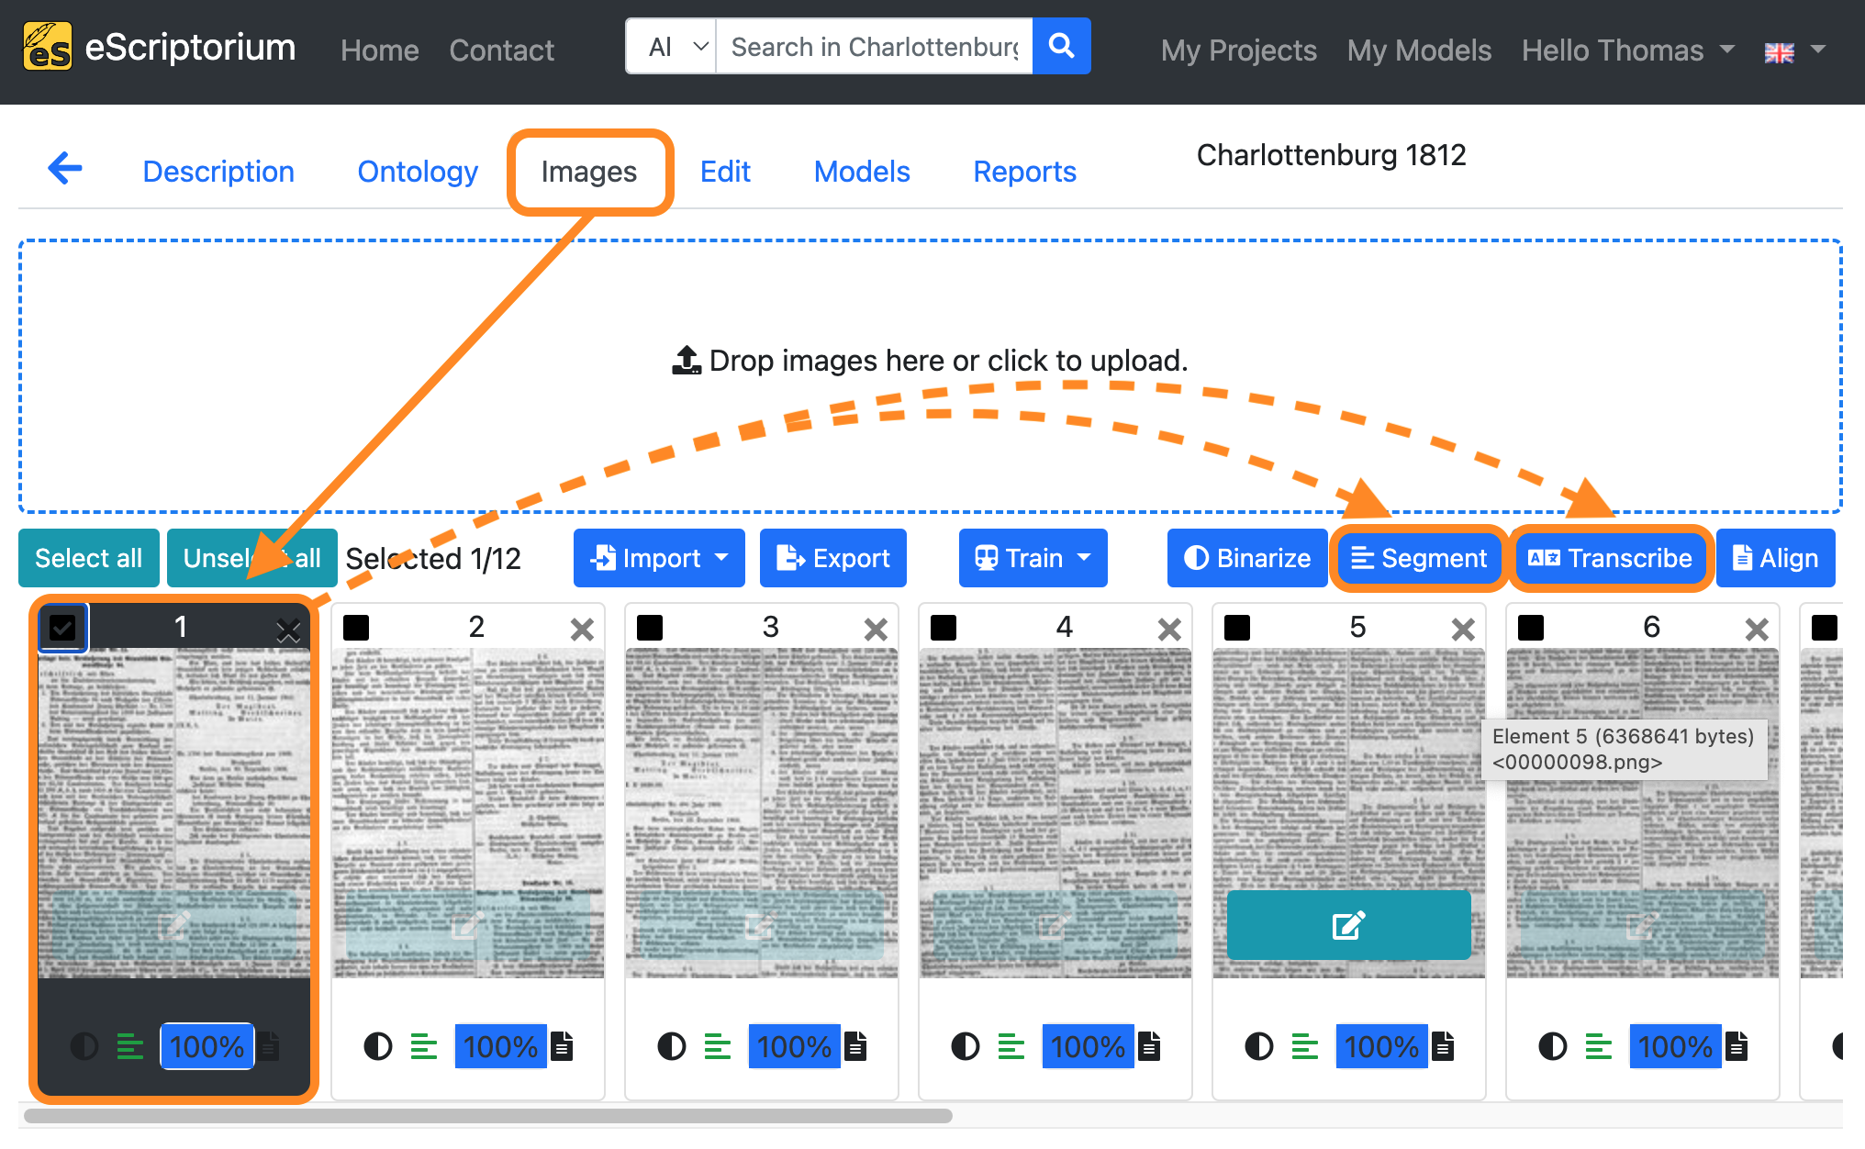Switch to the Ontology tab

418,172
